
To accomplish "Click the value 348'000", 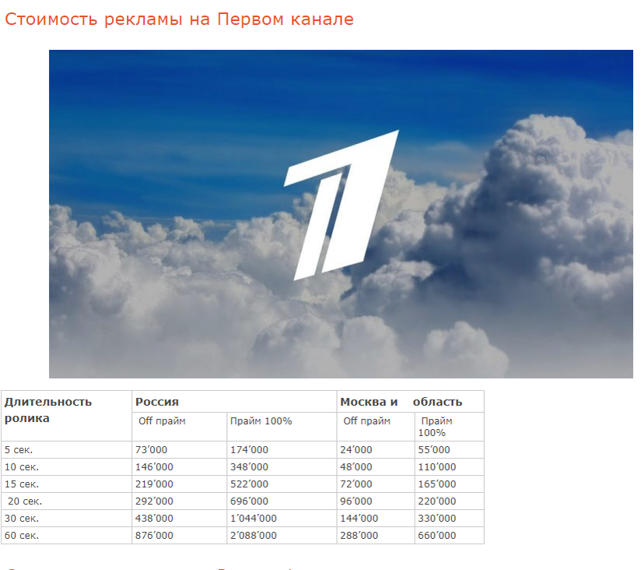I will click(x=249, y=467).
